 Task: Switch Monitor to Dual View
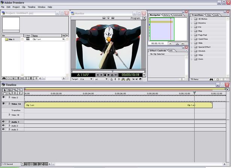coord(104,18)
